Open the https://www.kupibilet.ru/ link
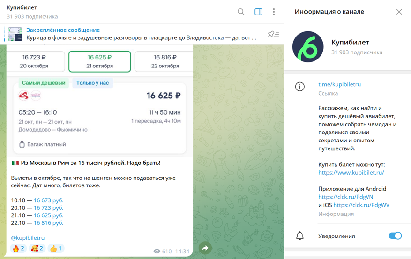This screenshot has width=411, height=259. point(351,172)
